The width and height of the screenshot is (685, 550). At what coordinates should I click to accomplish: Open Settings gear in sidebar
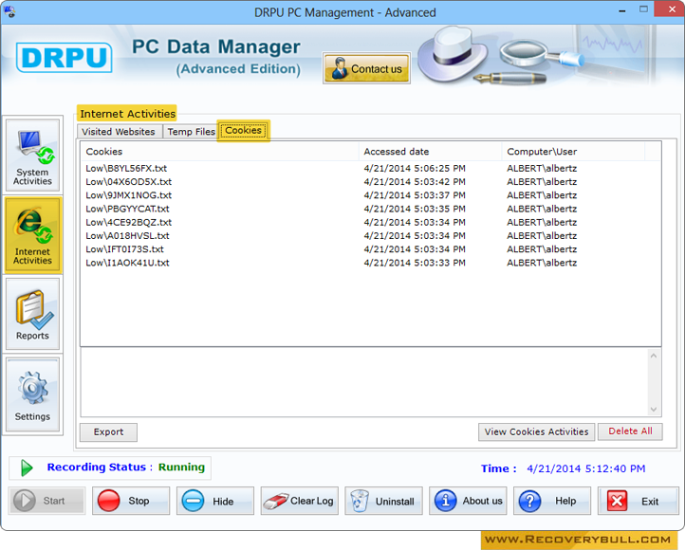coord(32,394)
